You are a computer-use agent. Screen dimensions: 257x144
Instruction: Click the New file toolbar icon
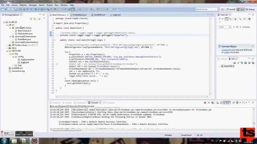click(3, 9)
